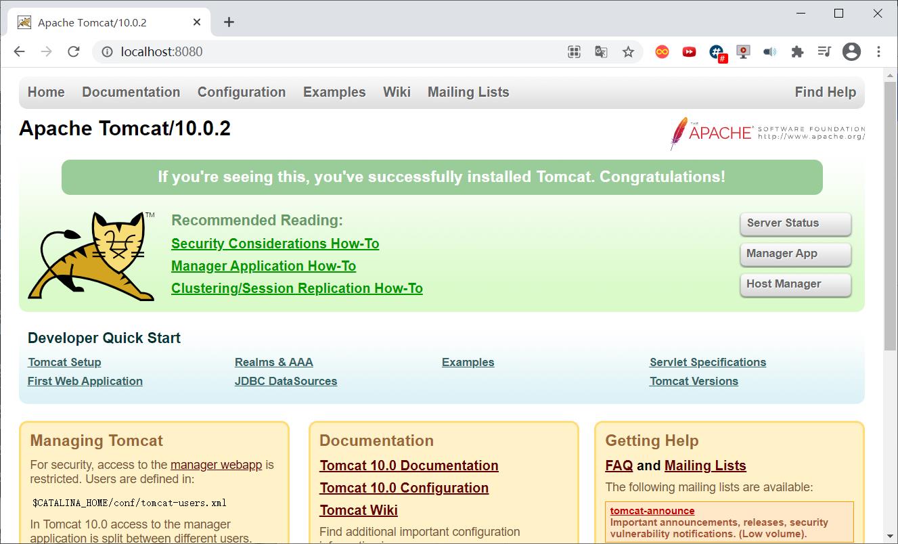Click the browser forward arrow
This screenshot has height=544, width=898.
pyautogui.click(x=46, y=51)
